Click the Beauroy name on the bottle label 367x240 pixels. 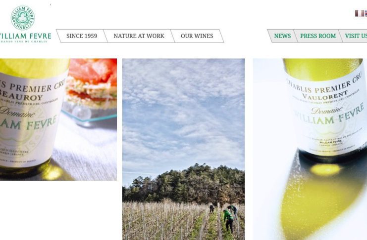(x=21, y=95)
